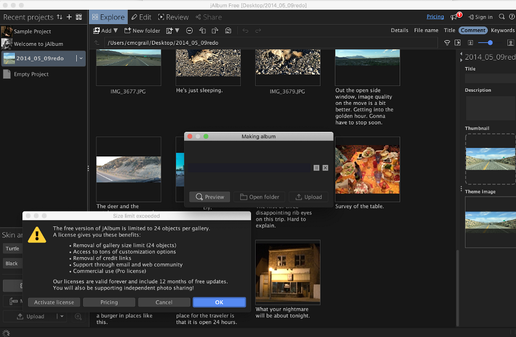Click large thumbnail size icon
Screen dimensions: 516x337
pyautogui.click(x=510, y=43)
